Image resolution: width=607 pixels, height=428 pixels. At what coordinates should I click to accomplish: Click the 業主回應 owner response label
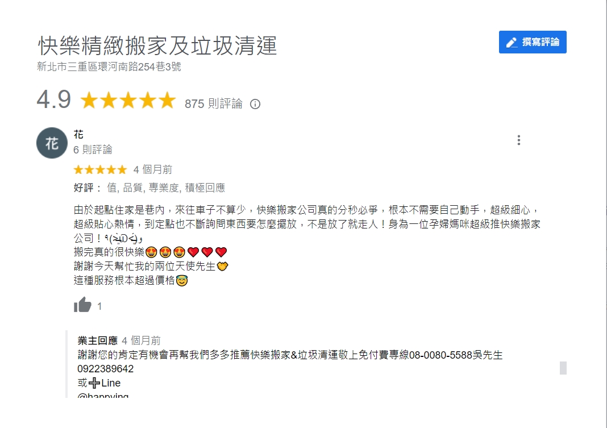(x=97, y=340)
